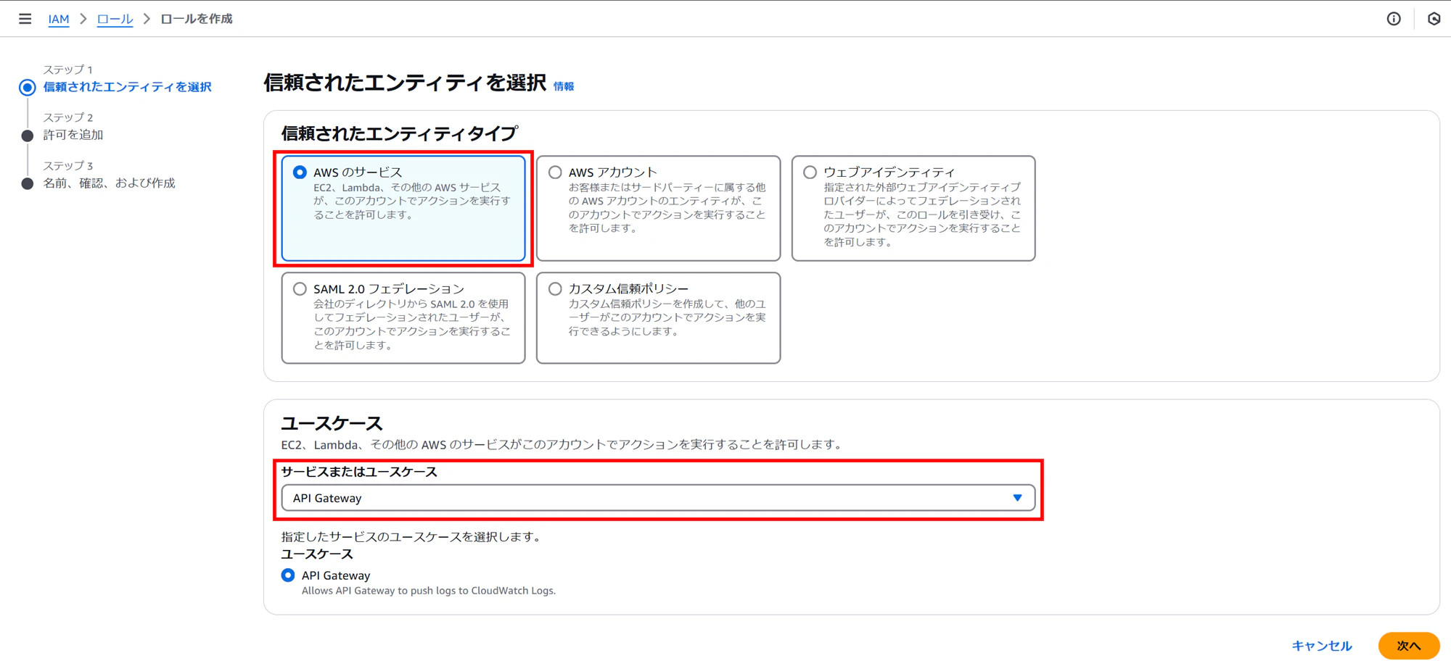Image resolution: width=1451 pixels, height=666 pixels.
Task: Click the 信頼されたエンティティタイプ section heading
Action: 400,133
